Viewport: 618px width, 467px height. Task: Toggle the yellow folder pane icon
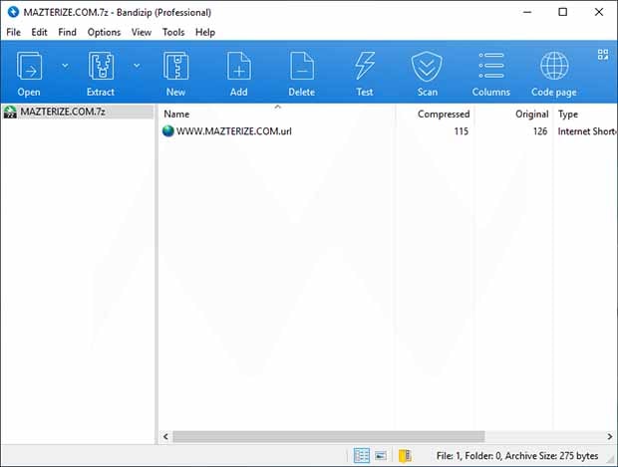click(405, 456)
